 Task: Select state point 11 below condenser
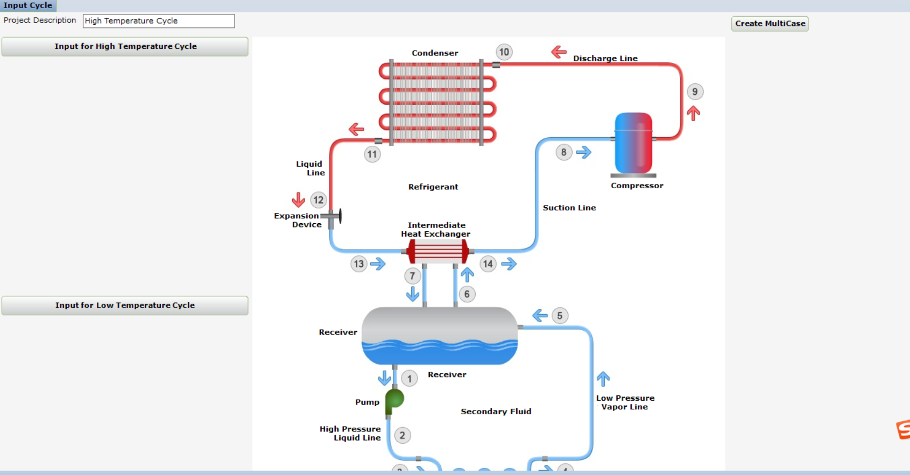[x=372, y=154]
